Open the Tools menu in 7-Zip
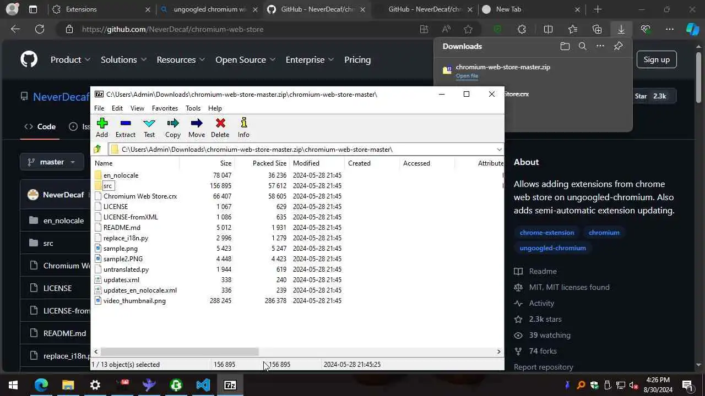 point(193,108)
